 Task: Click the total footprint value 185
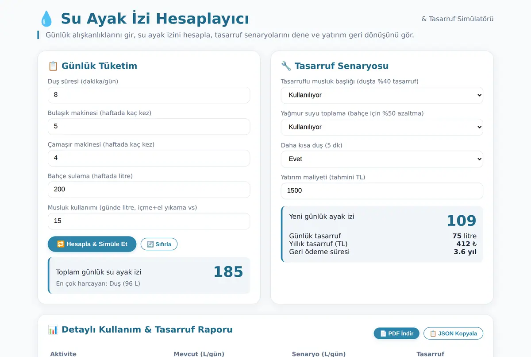pos(228,272)
